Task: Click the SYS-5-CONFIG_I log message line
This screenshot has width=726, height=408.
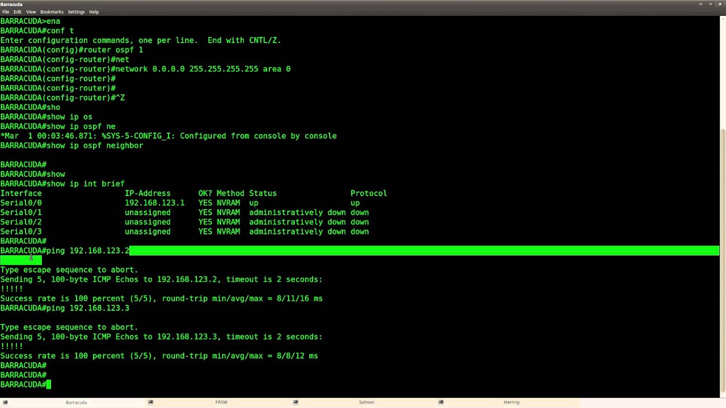Action: pos(168,136)
